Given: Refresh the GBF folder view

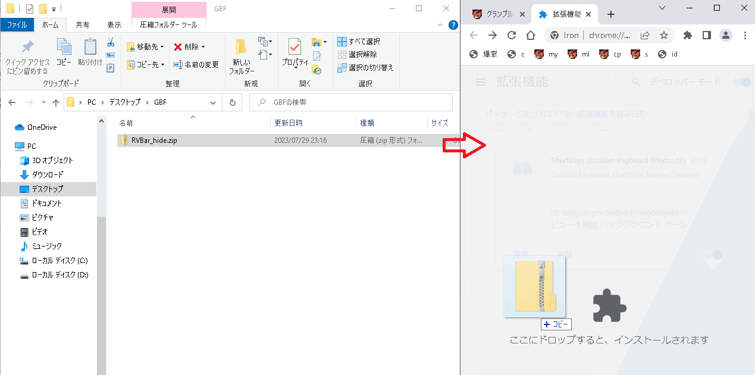Looking at the screenshot, I should pyautogui.click(x=232, y=102).
